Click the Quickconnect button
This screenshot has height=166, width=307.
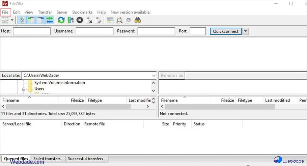(226, 31)
